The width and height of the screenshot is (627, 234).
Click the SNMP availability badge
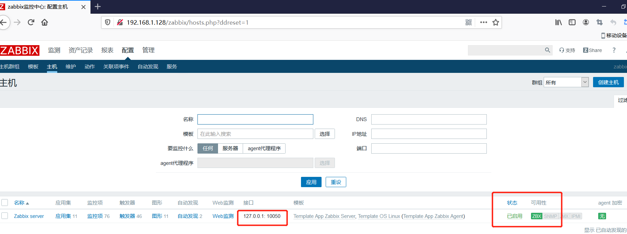[x=551, y=216]
